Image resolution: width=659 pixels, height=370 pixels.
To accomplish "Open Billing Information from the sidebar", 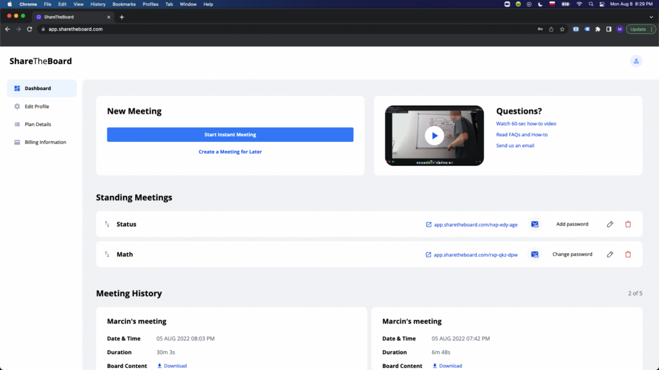I will pyautogui.click(x=19, y=142).
